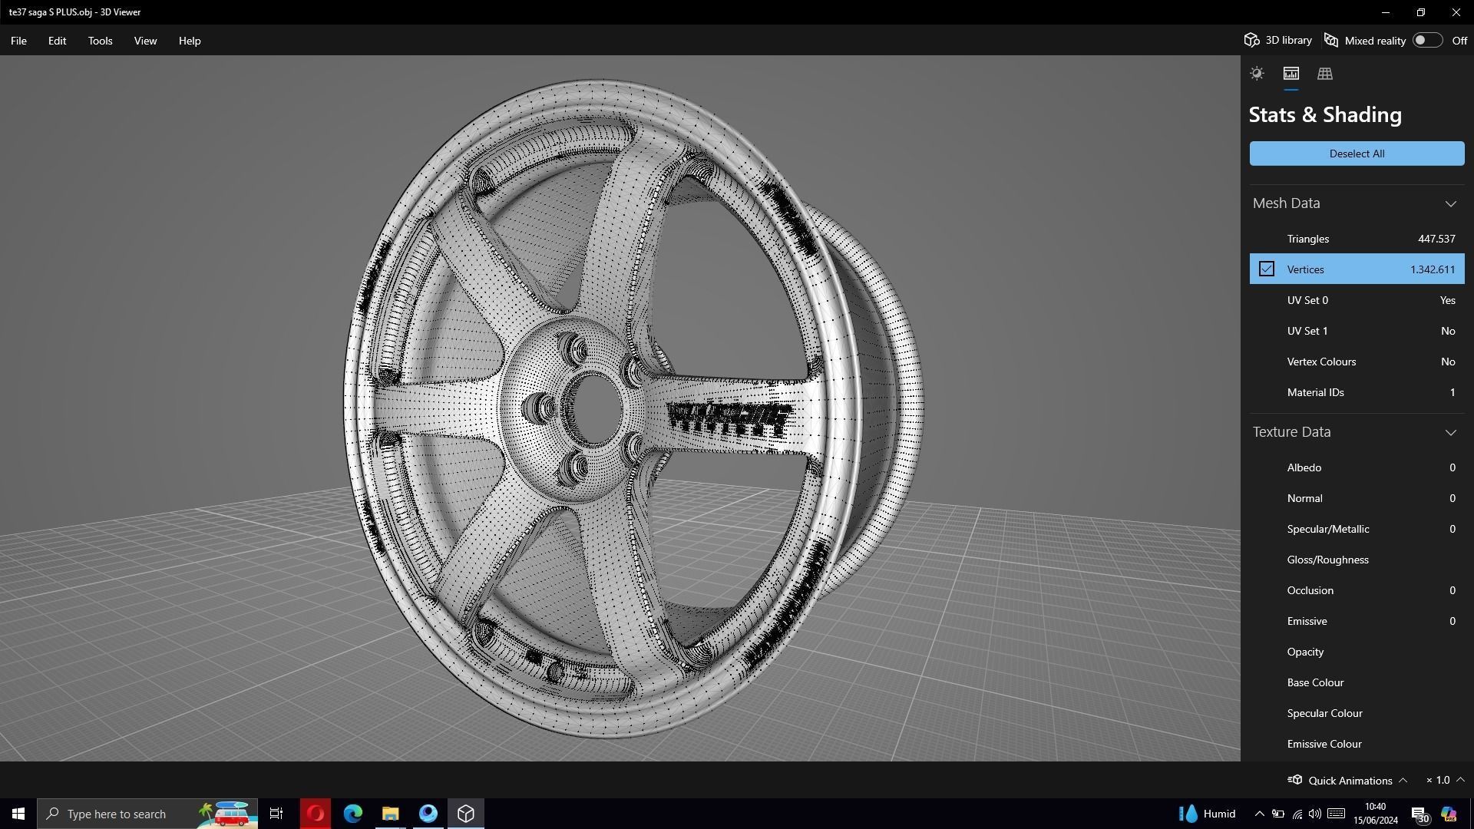Open the Grid & Views tab icon
1474x829 pixels.
point(1324,74)
